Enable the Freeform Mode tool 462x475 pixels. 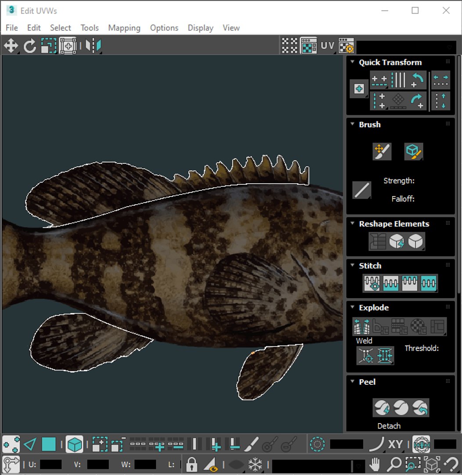(68, 46)
